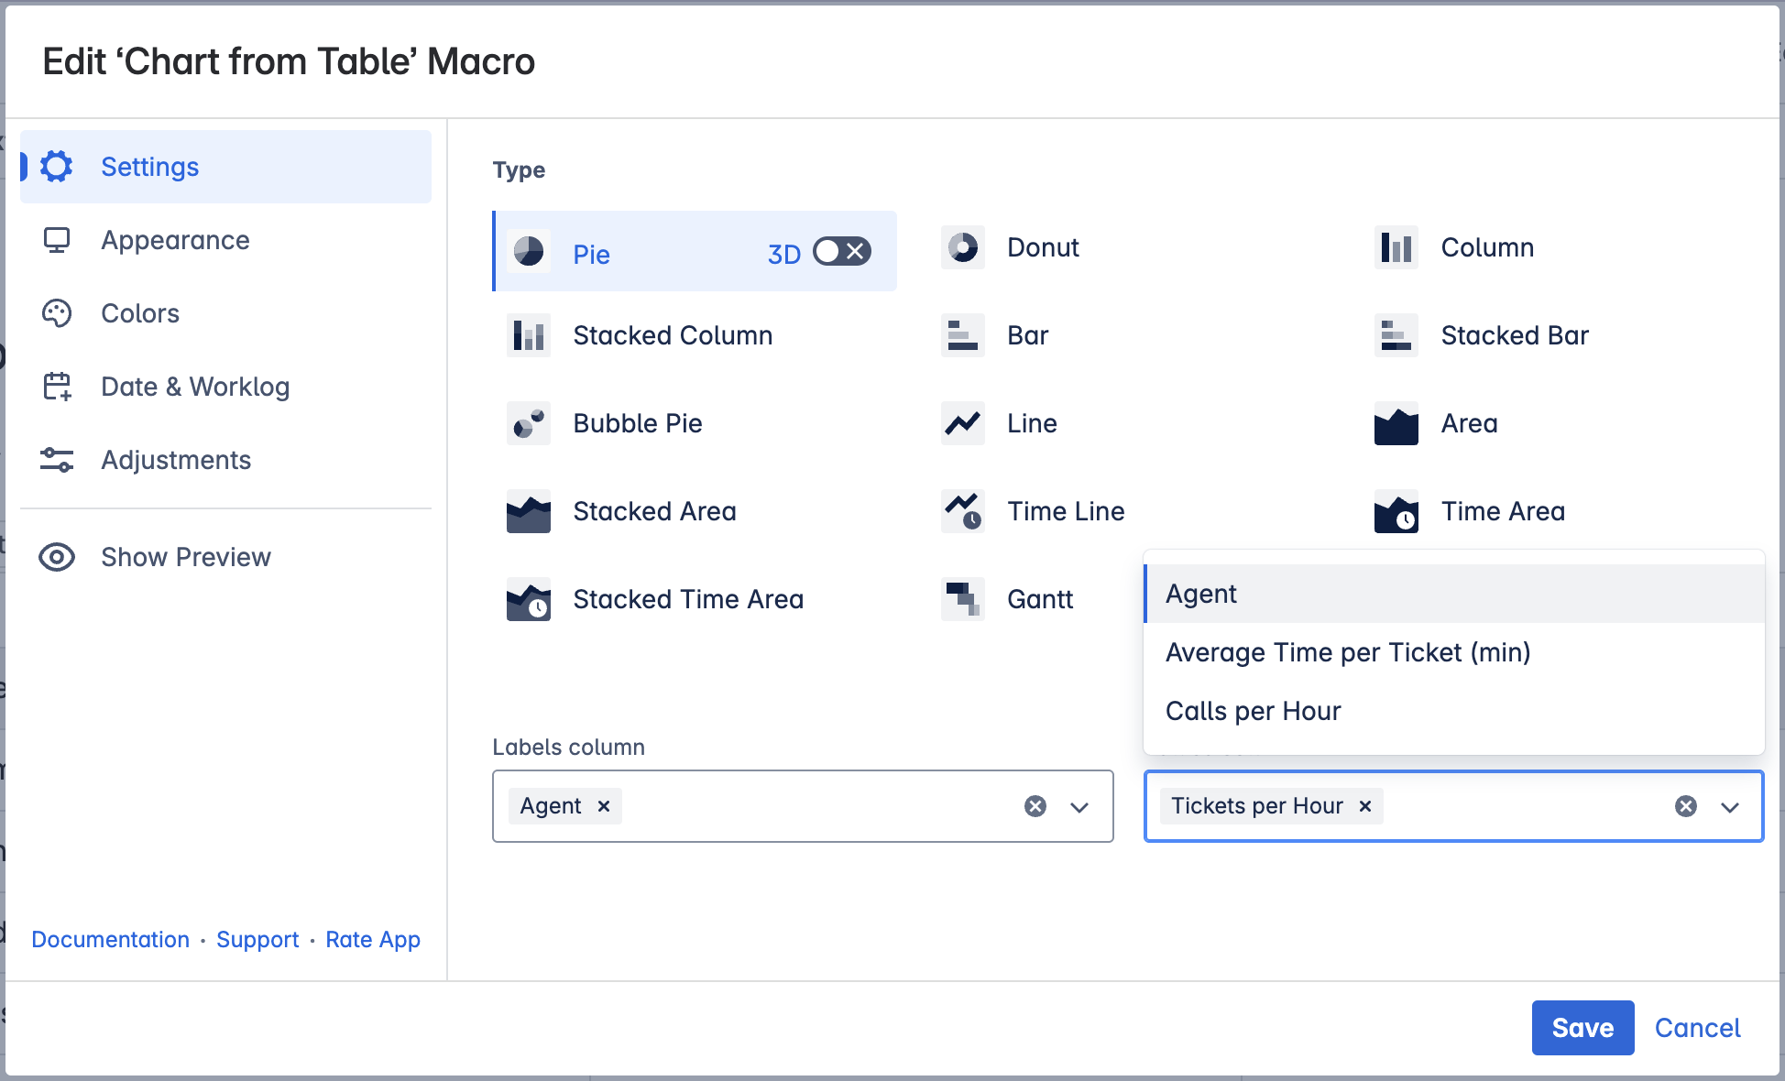Toggle Show Preview eye icon
Viewport: 1785px width, 1081px height.
point(57,557)
